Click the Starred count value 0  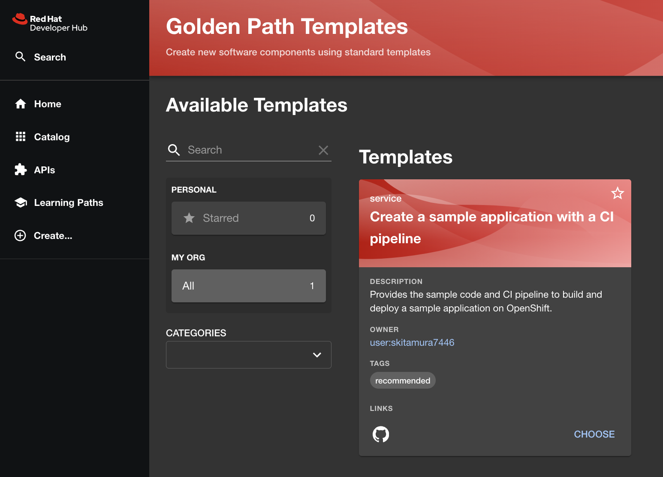(x=312, y=218)
